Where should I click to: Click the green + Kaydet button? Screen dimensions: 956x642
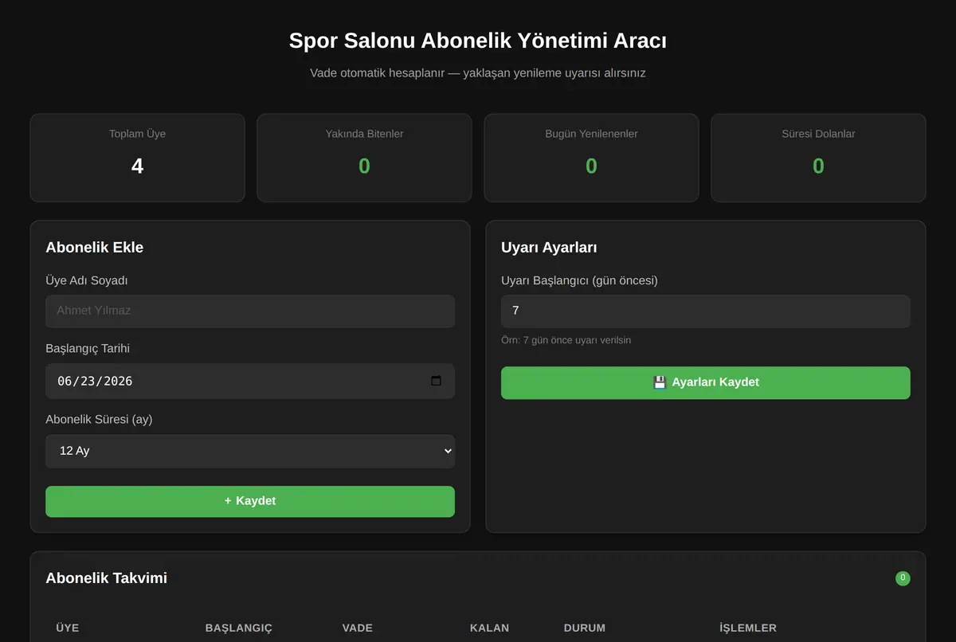pos(250,501)
